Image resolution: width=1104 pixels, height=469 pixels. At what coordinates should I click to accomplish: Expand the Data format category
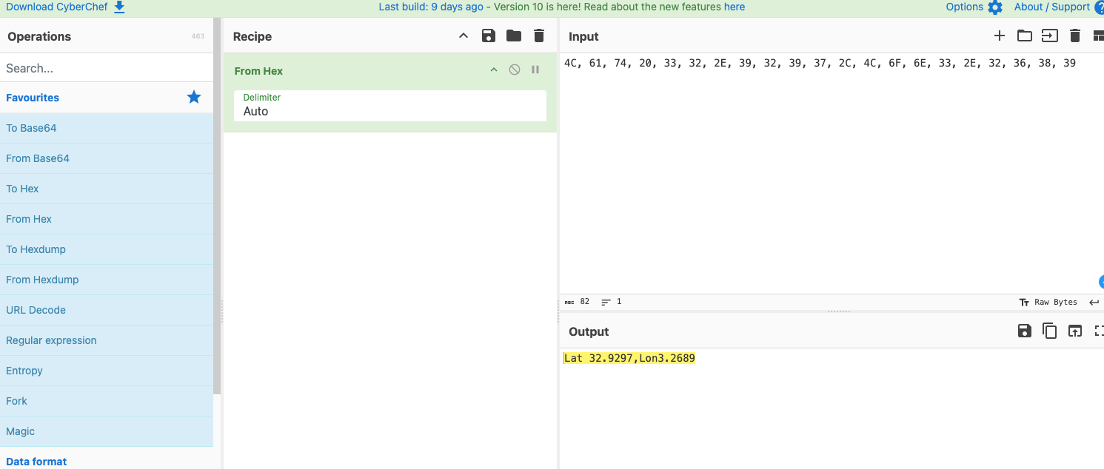(36, 461)
